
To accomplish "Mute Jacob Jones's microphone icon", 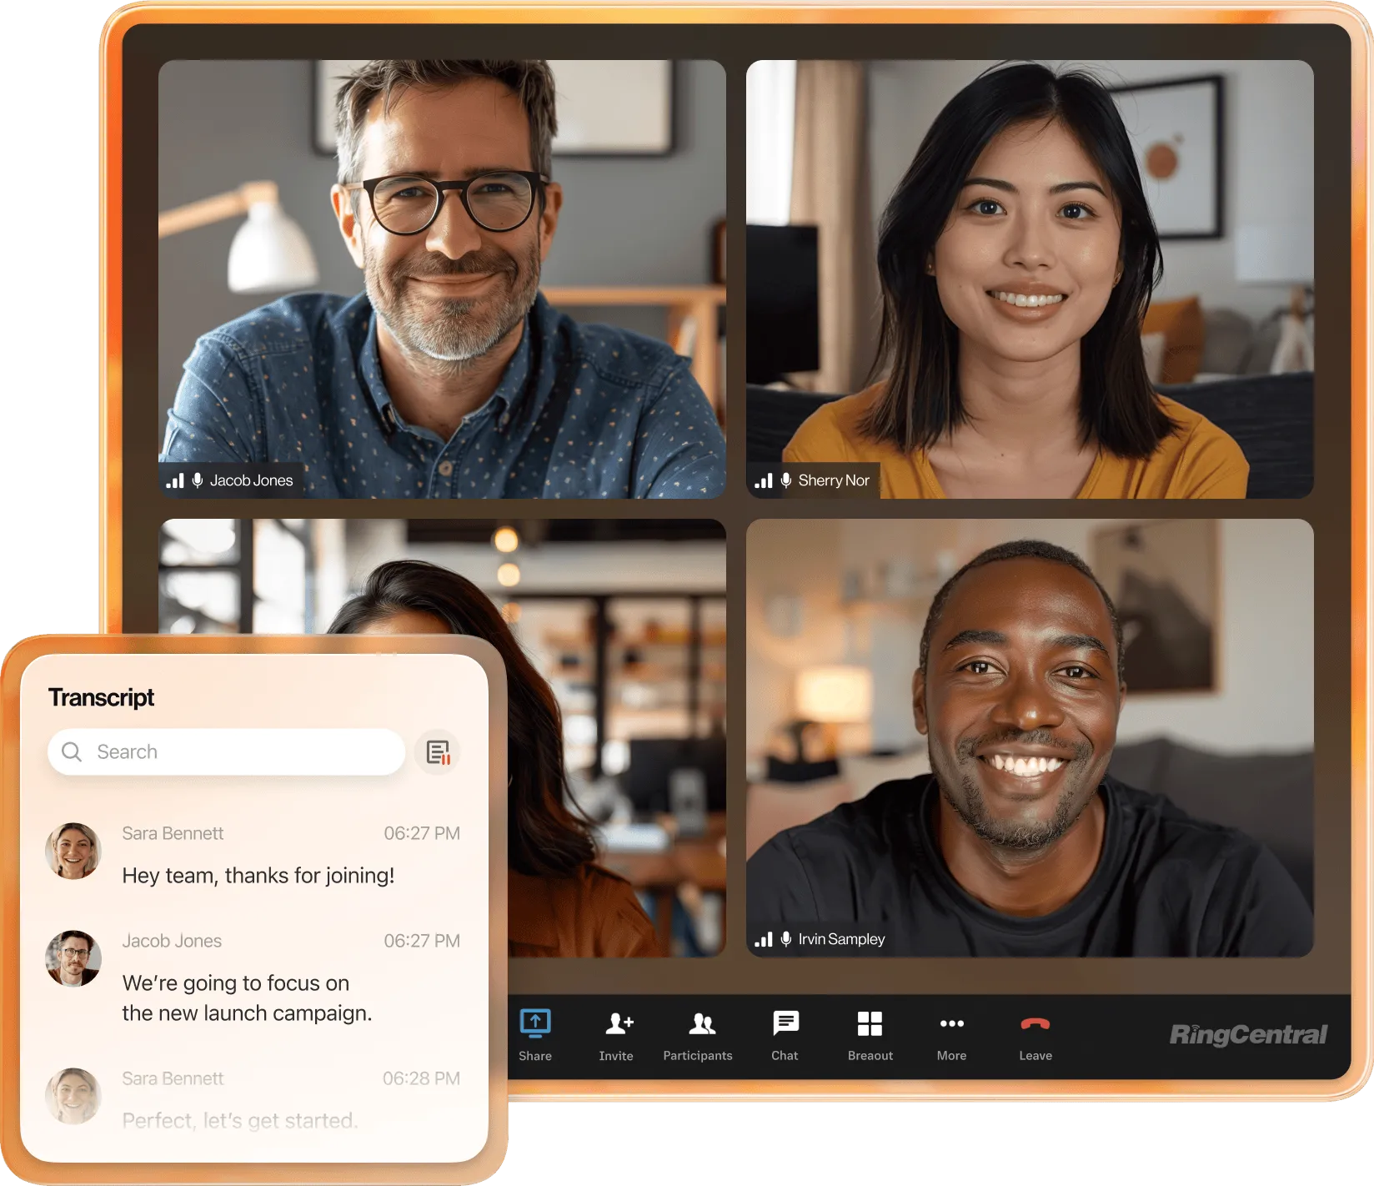I will (198, 480).
